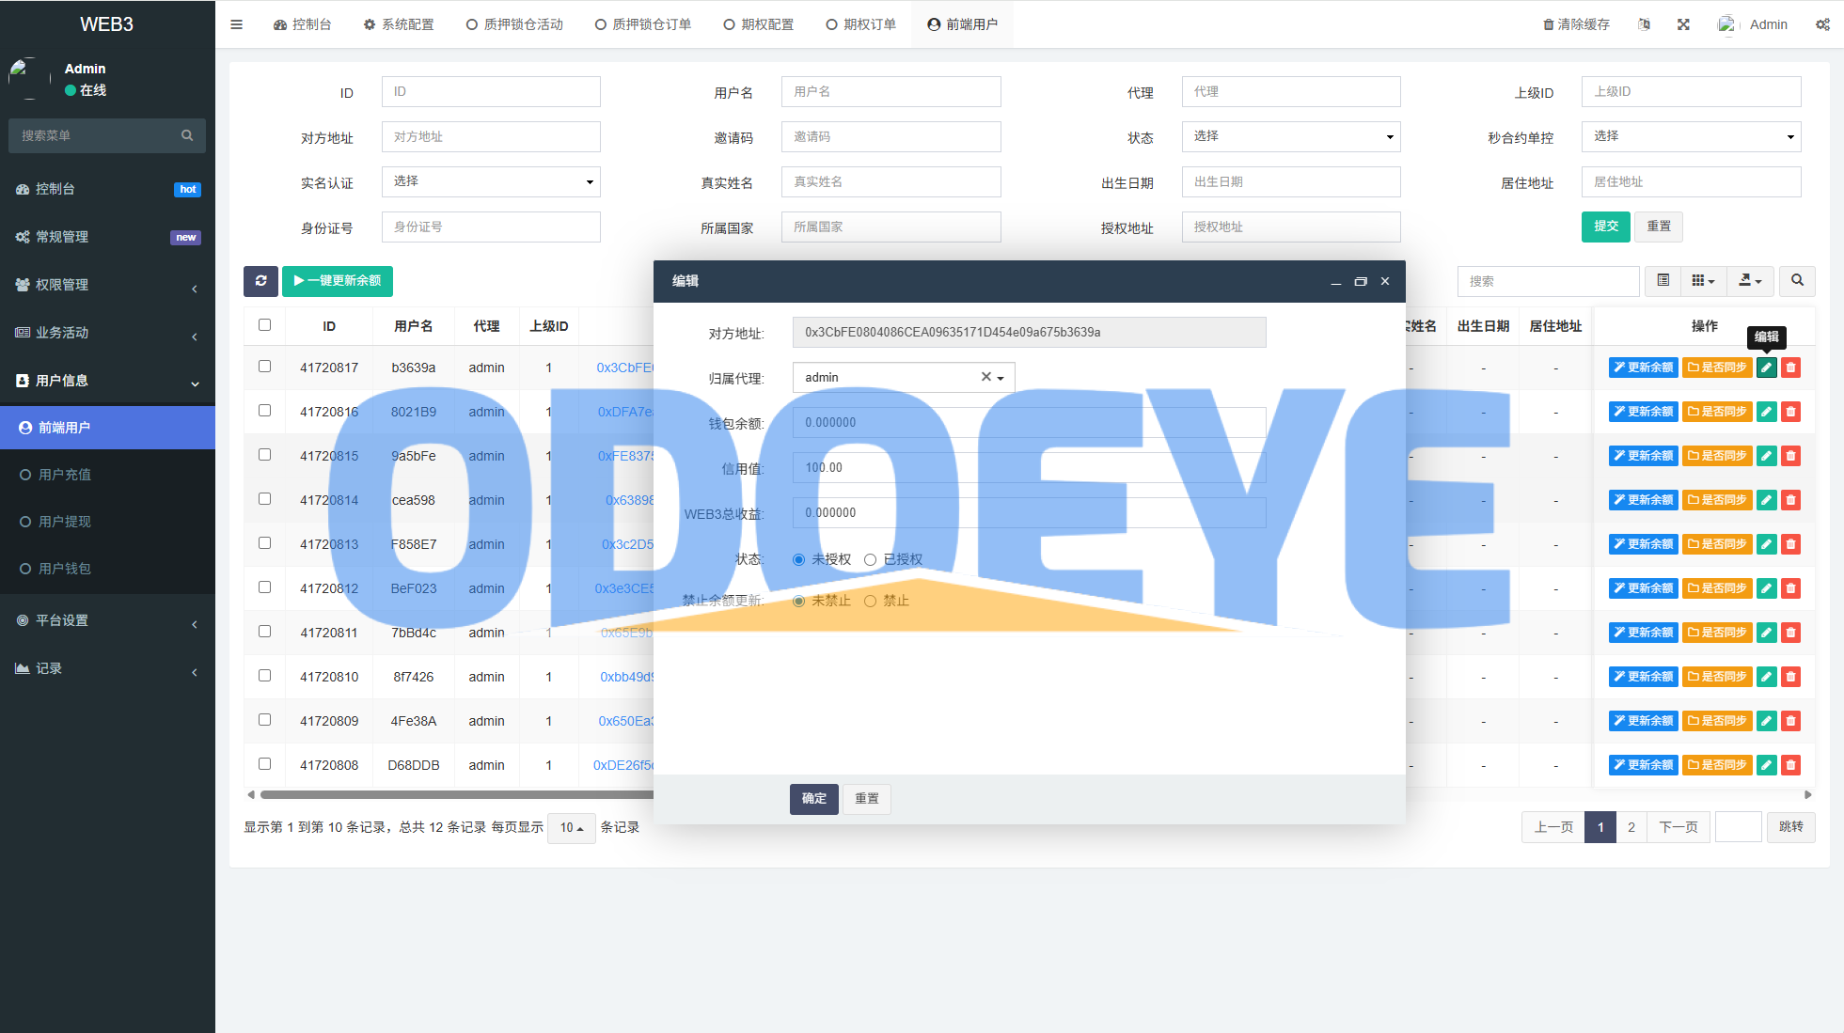This screenshot has width=1844, height=1033.
Task: Click the horizontal table scrollbar
Action: point(451,795)
